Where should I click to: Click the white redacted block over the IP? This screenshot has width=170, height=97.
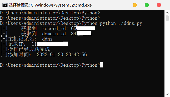53,44
